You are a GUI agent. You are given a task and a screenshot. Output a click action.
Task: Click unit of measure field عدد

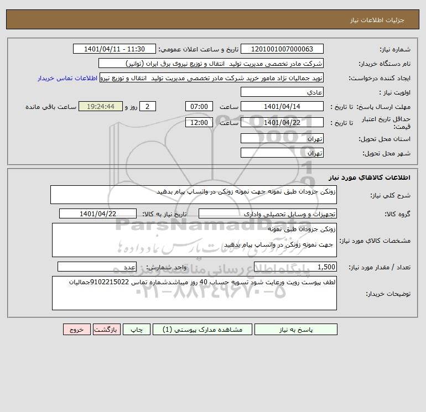tap(97, 267)
